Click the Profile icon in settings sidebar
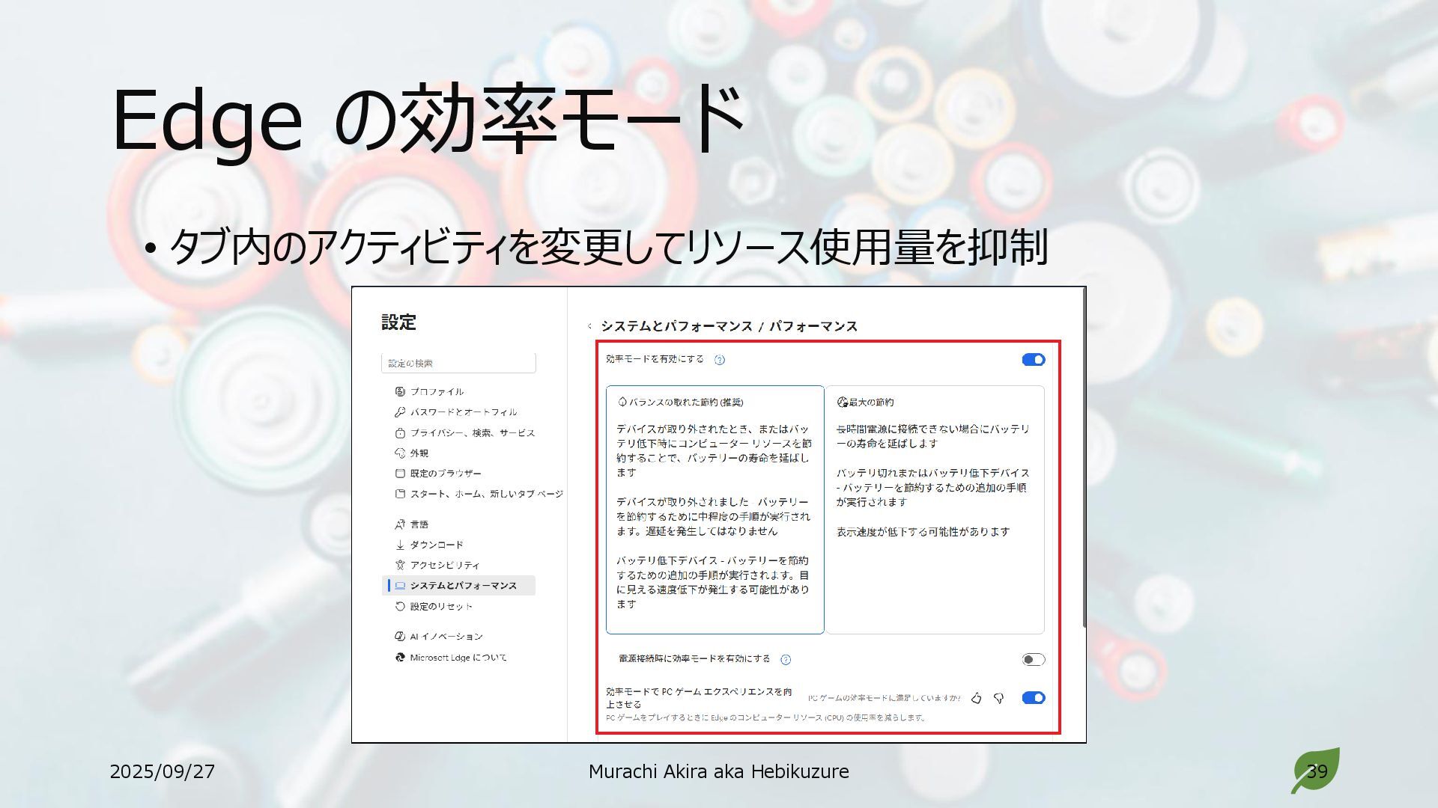 coord(400,391)
